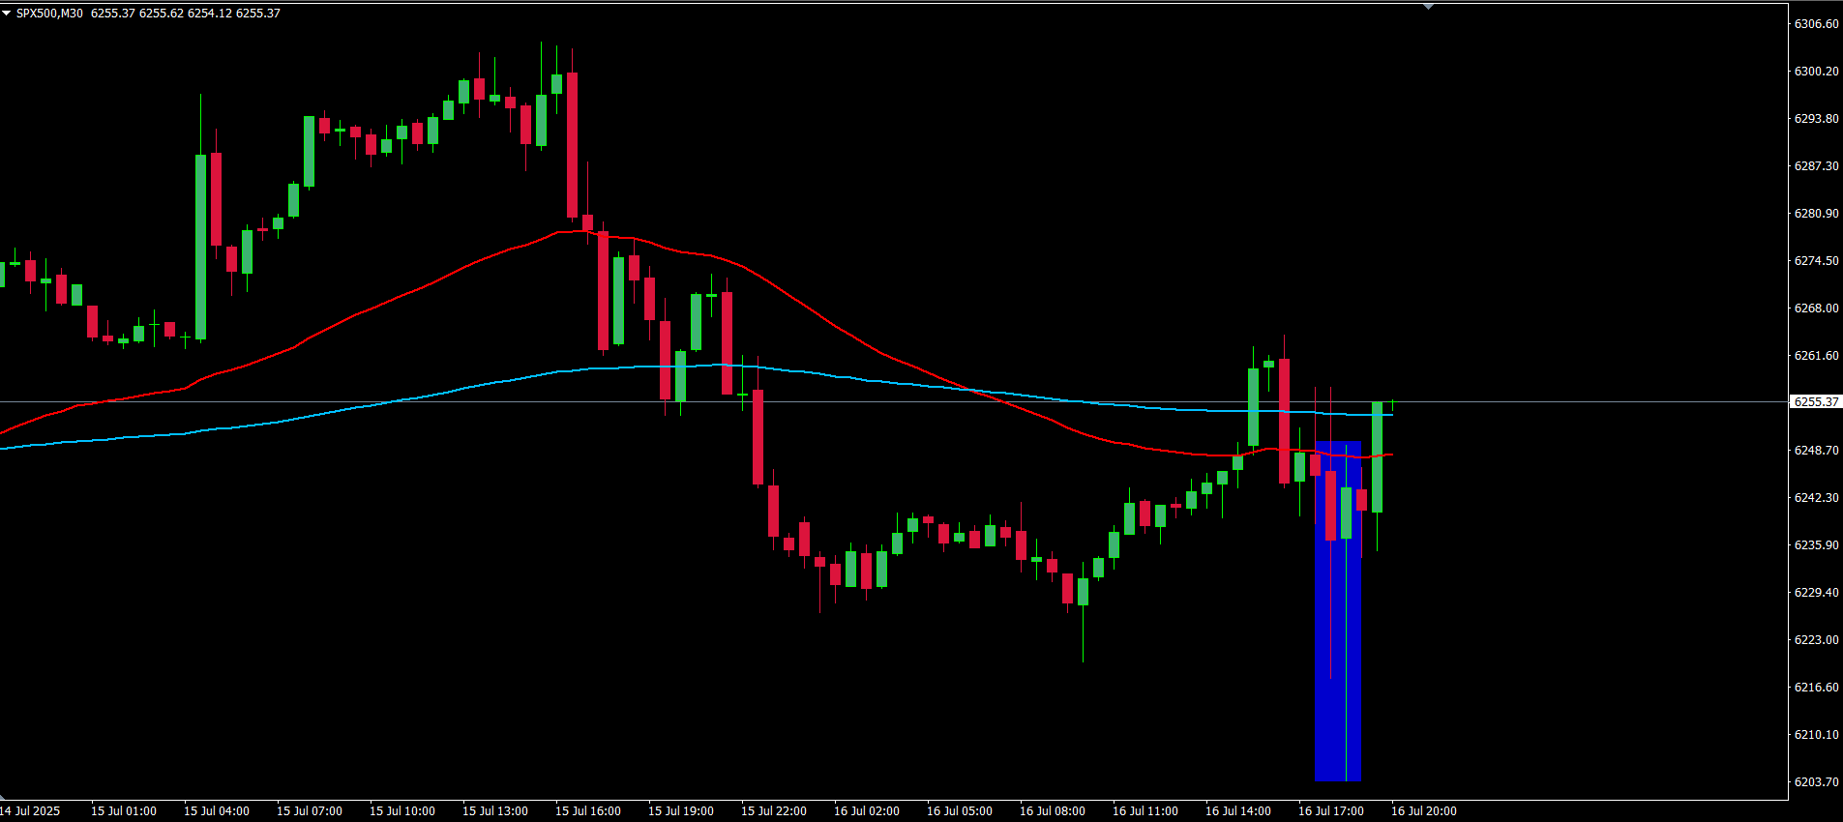Open the chart dropdown arrow beside SPX500,M30
This screenshot has width=1843, height=822.
click(6, 14)
